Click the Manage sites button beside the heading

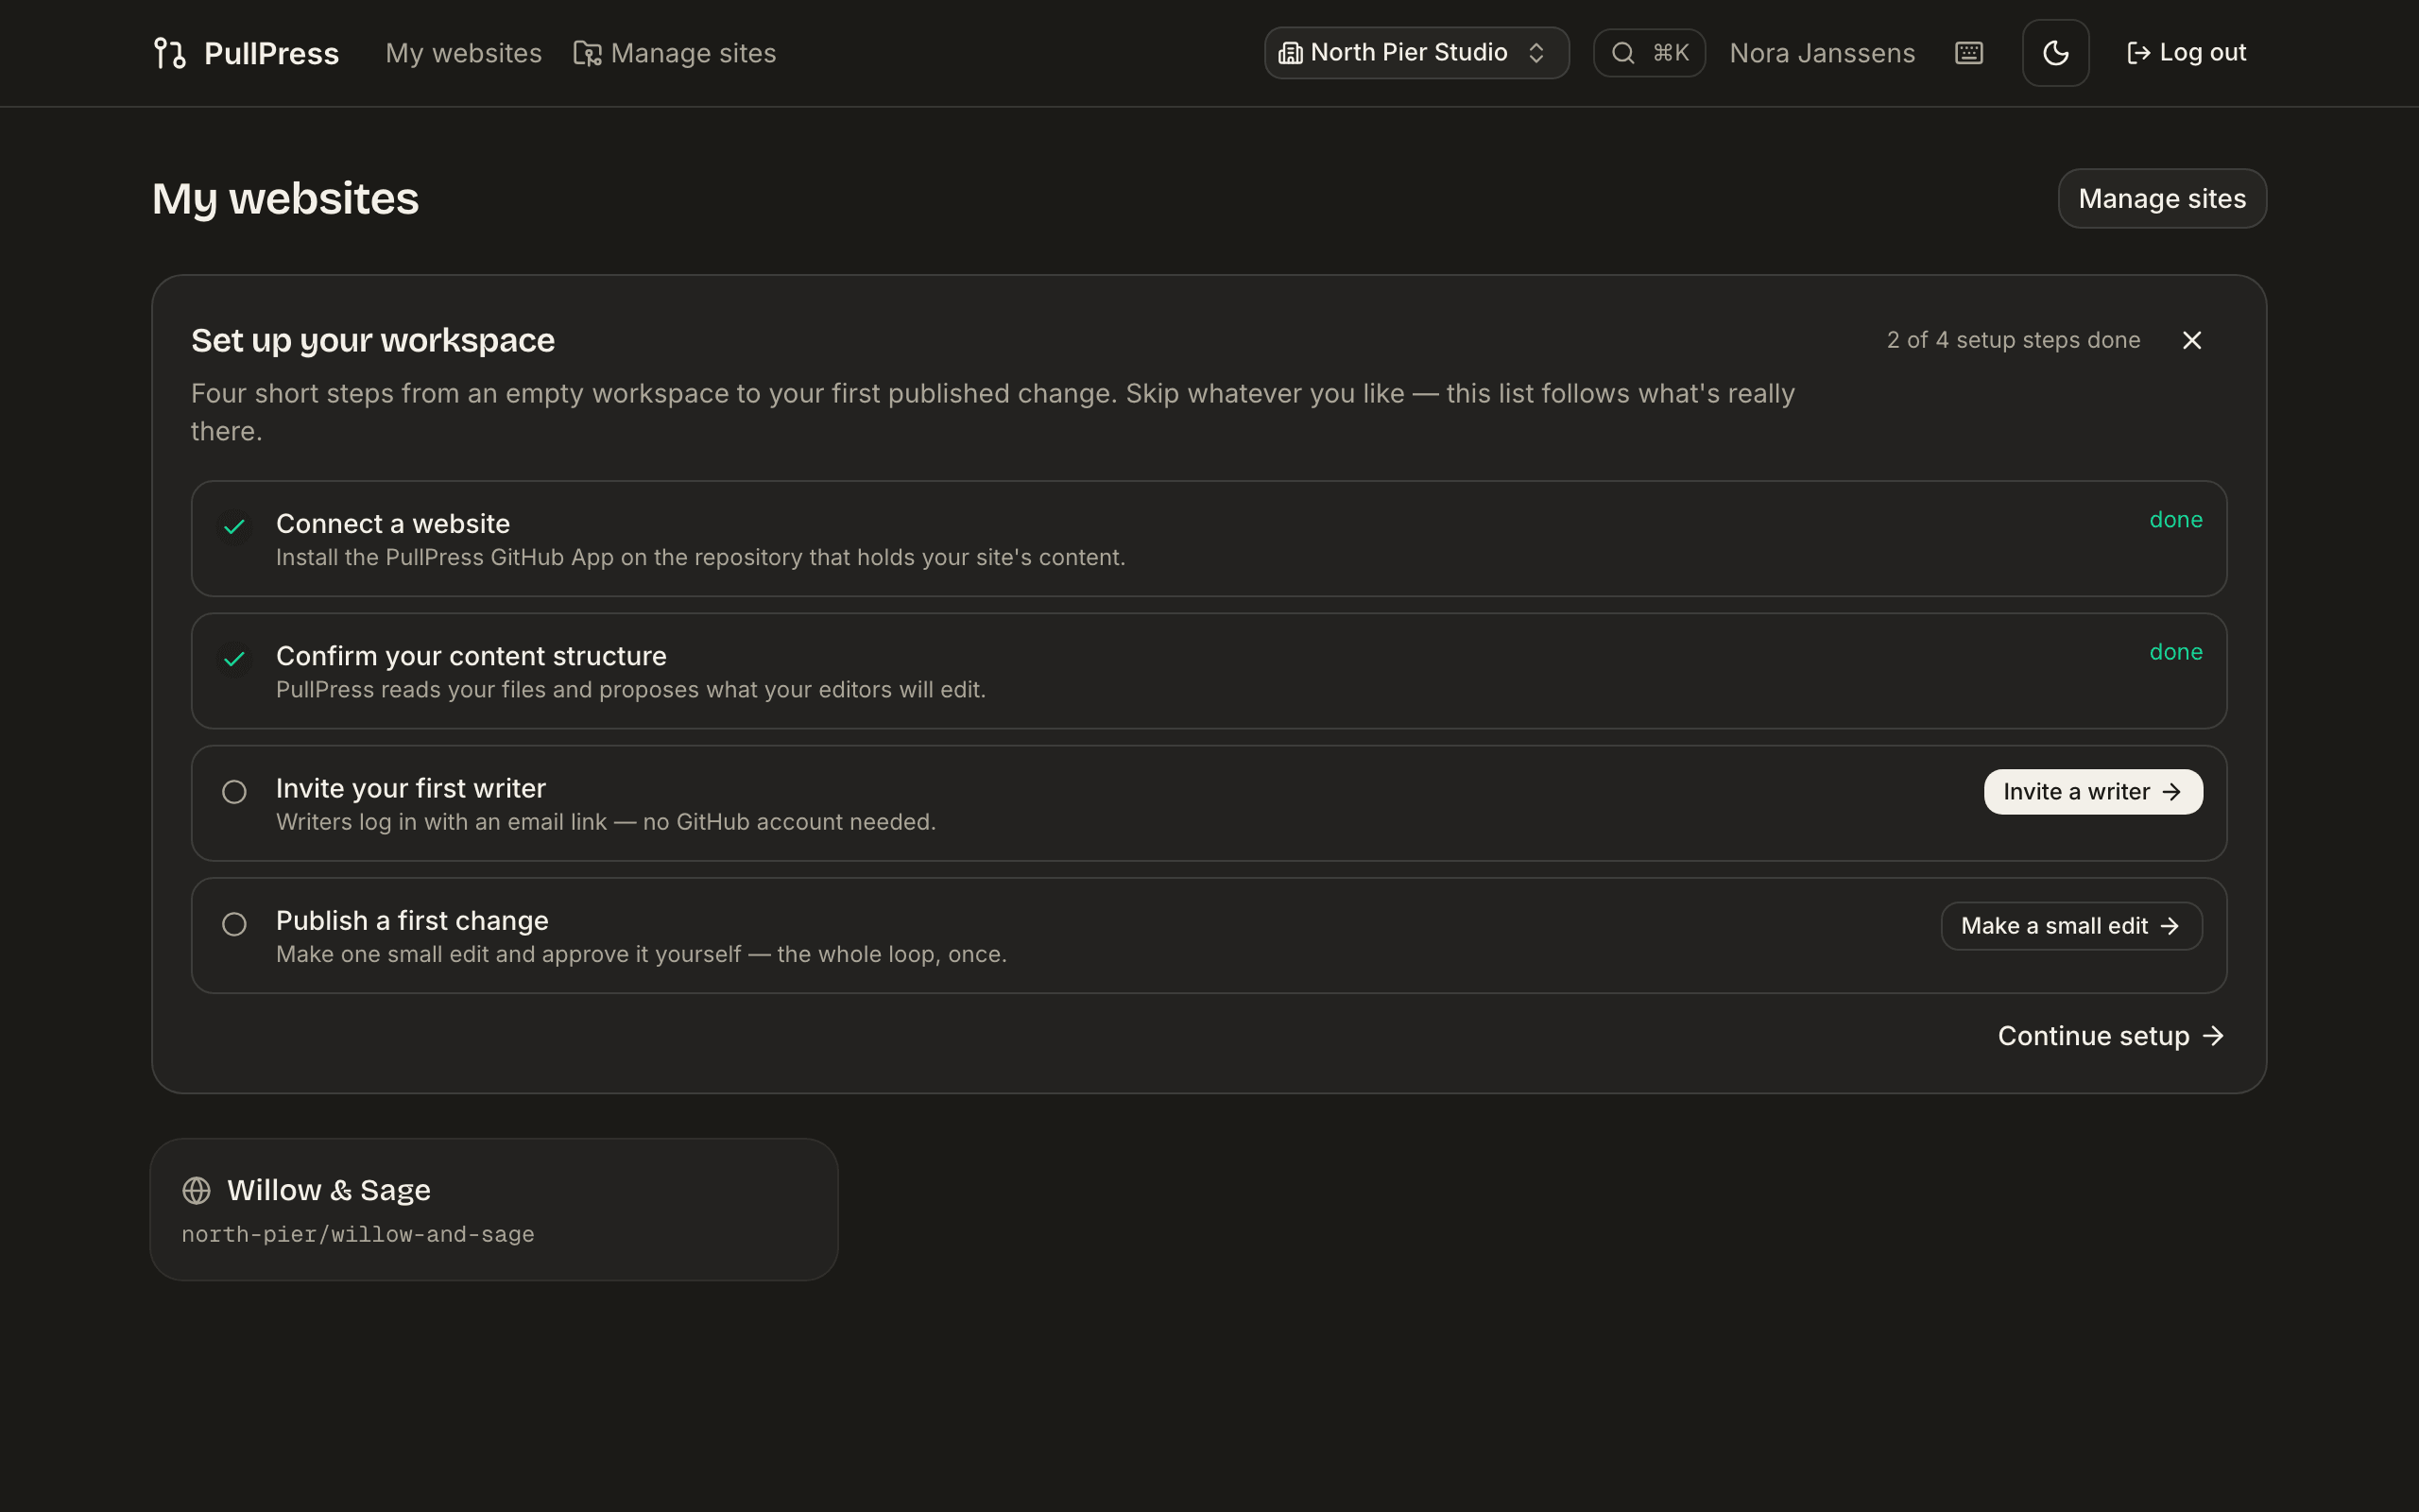2162,199
